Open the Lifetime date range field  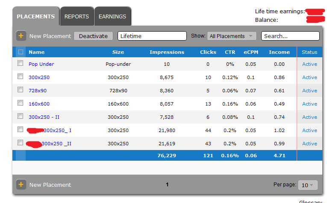click(x=152, y=36)
